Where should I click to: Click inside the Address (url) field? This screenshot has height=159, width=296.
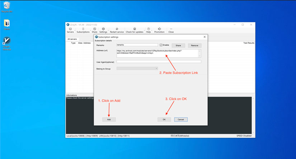pos(157,53)
